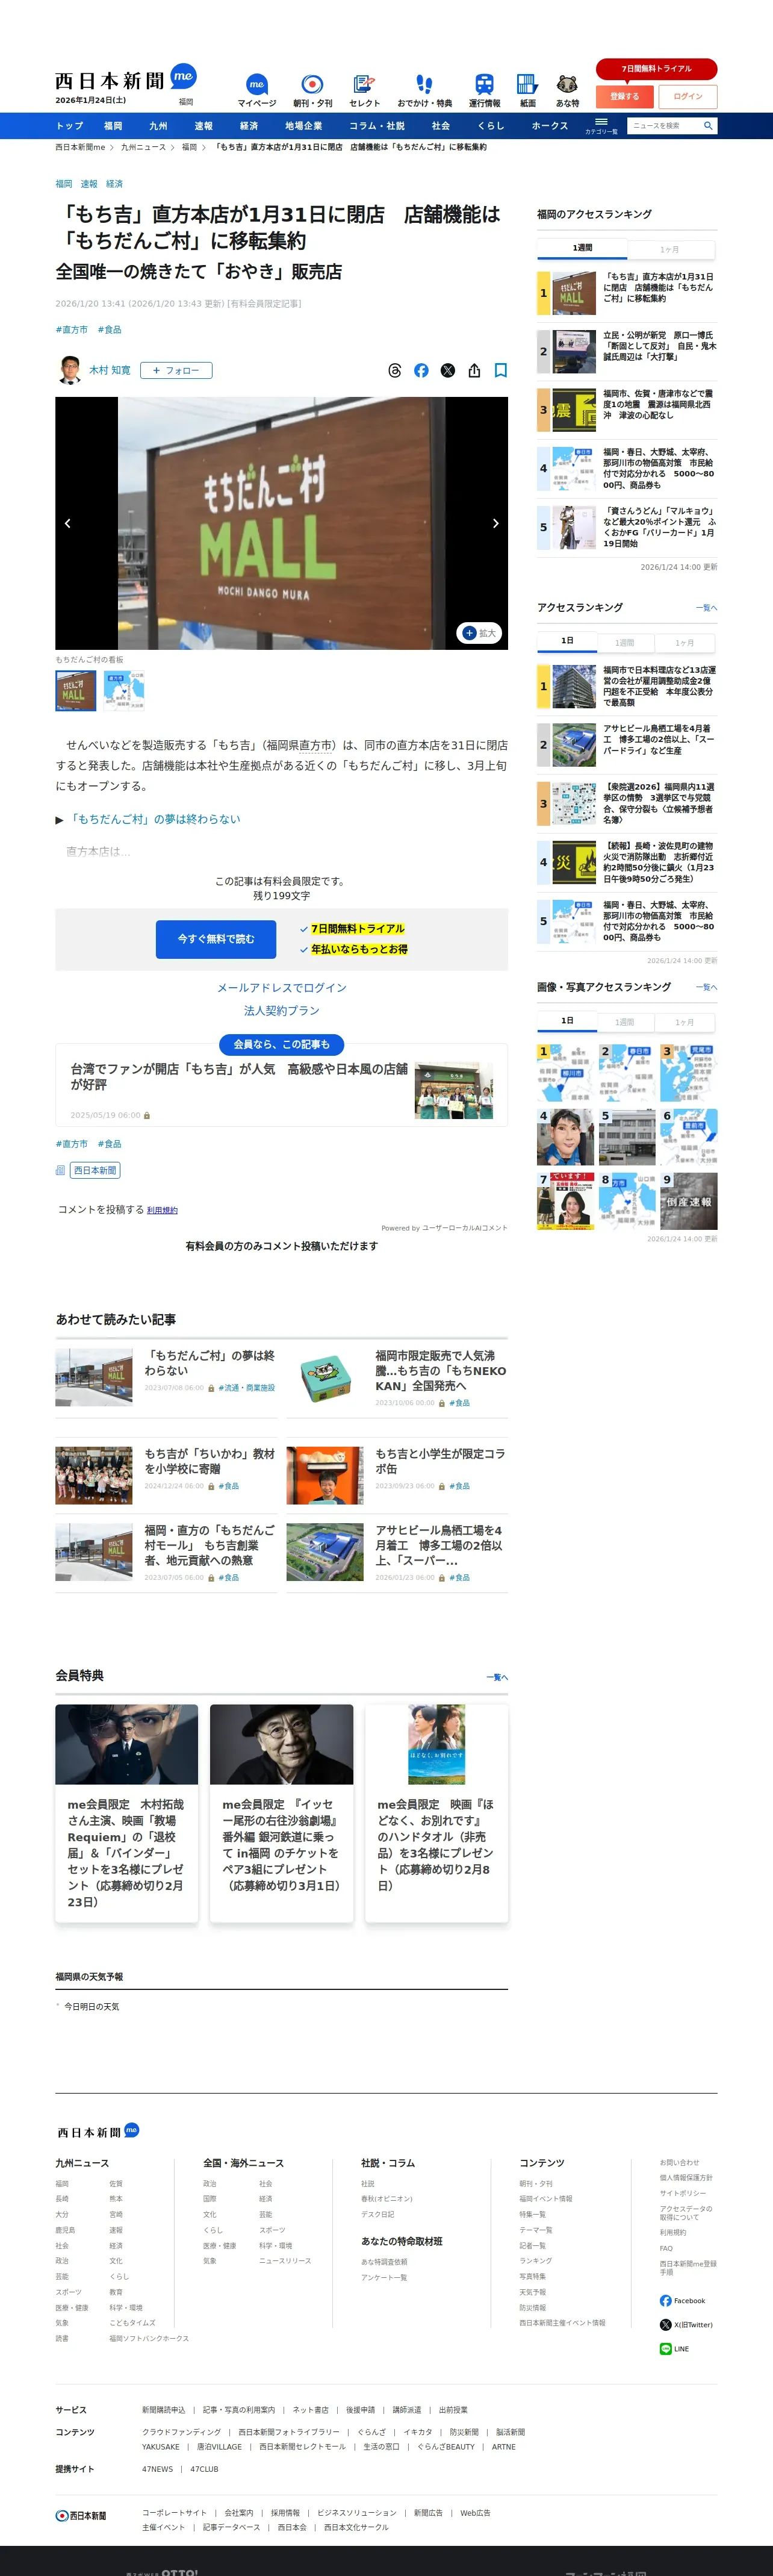Expand 会員特典 一覧へ link
This screenshot has height=2576, width=773.
(x=497, y=1677)
